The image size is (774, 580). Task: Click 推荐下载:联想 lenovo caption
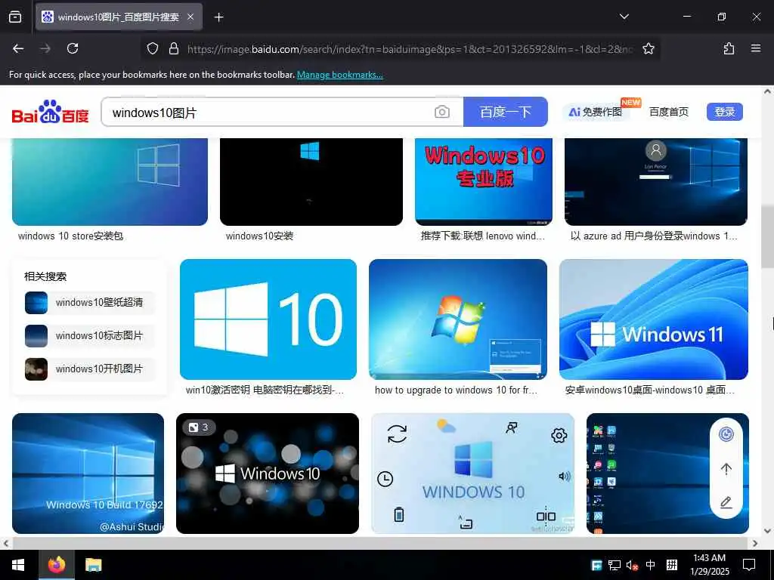[x=483, y=236]
